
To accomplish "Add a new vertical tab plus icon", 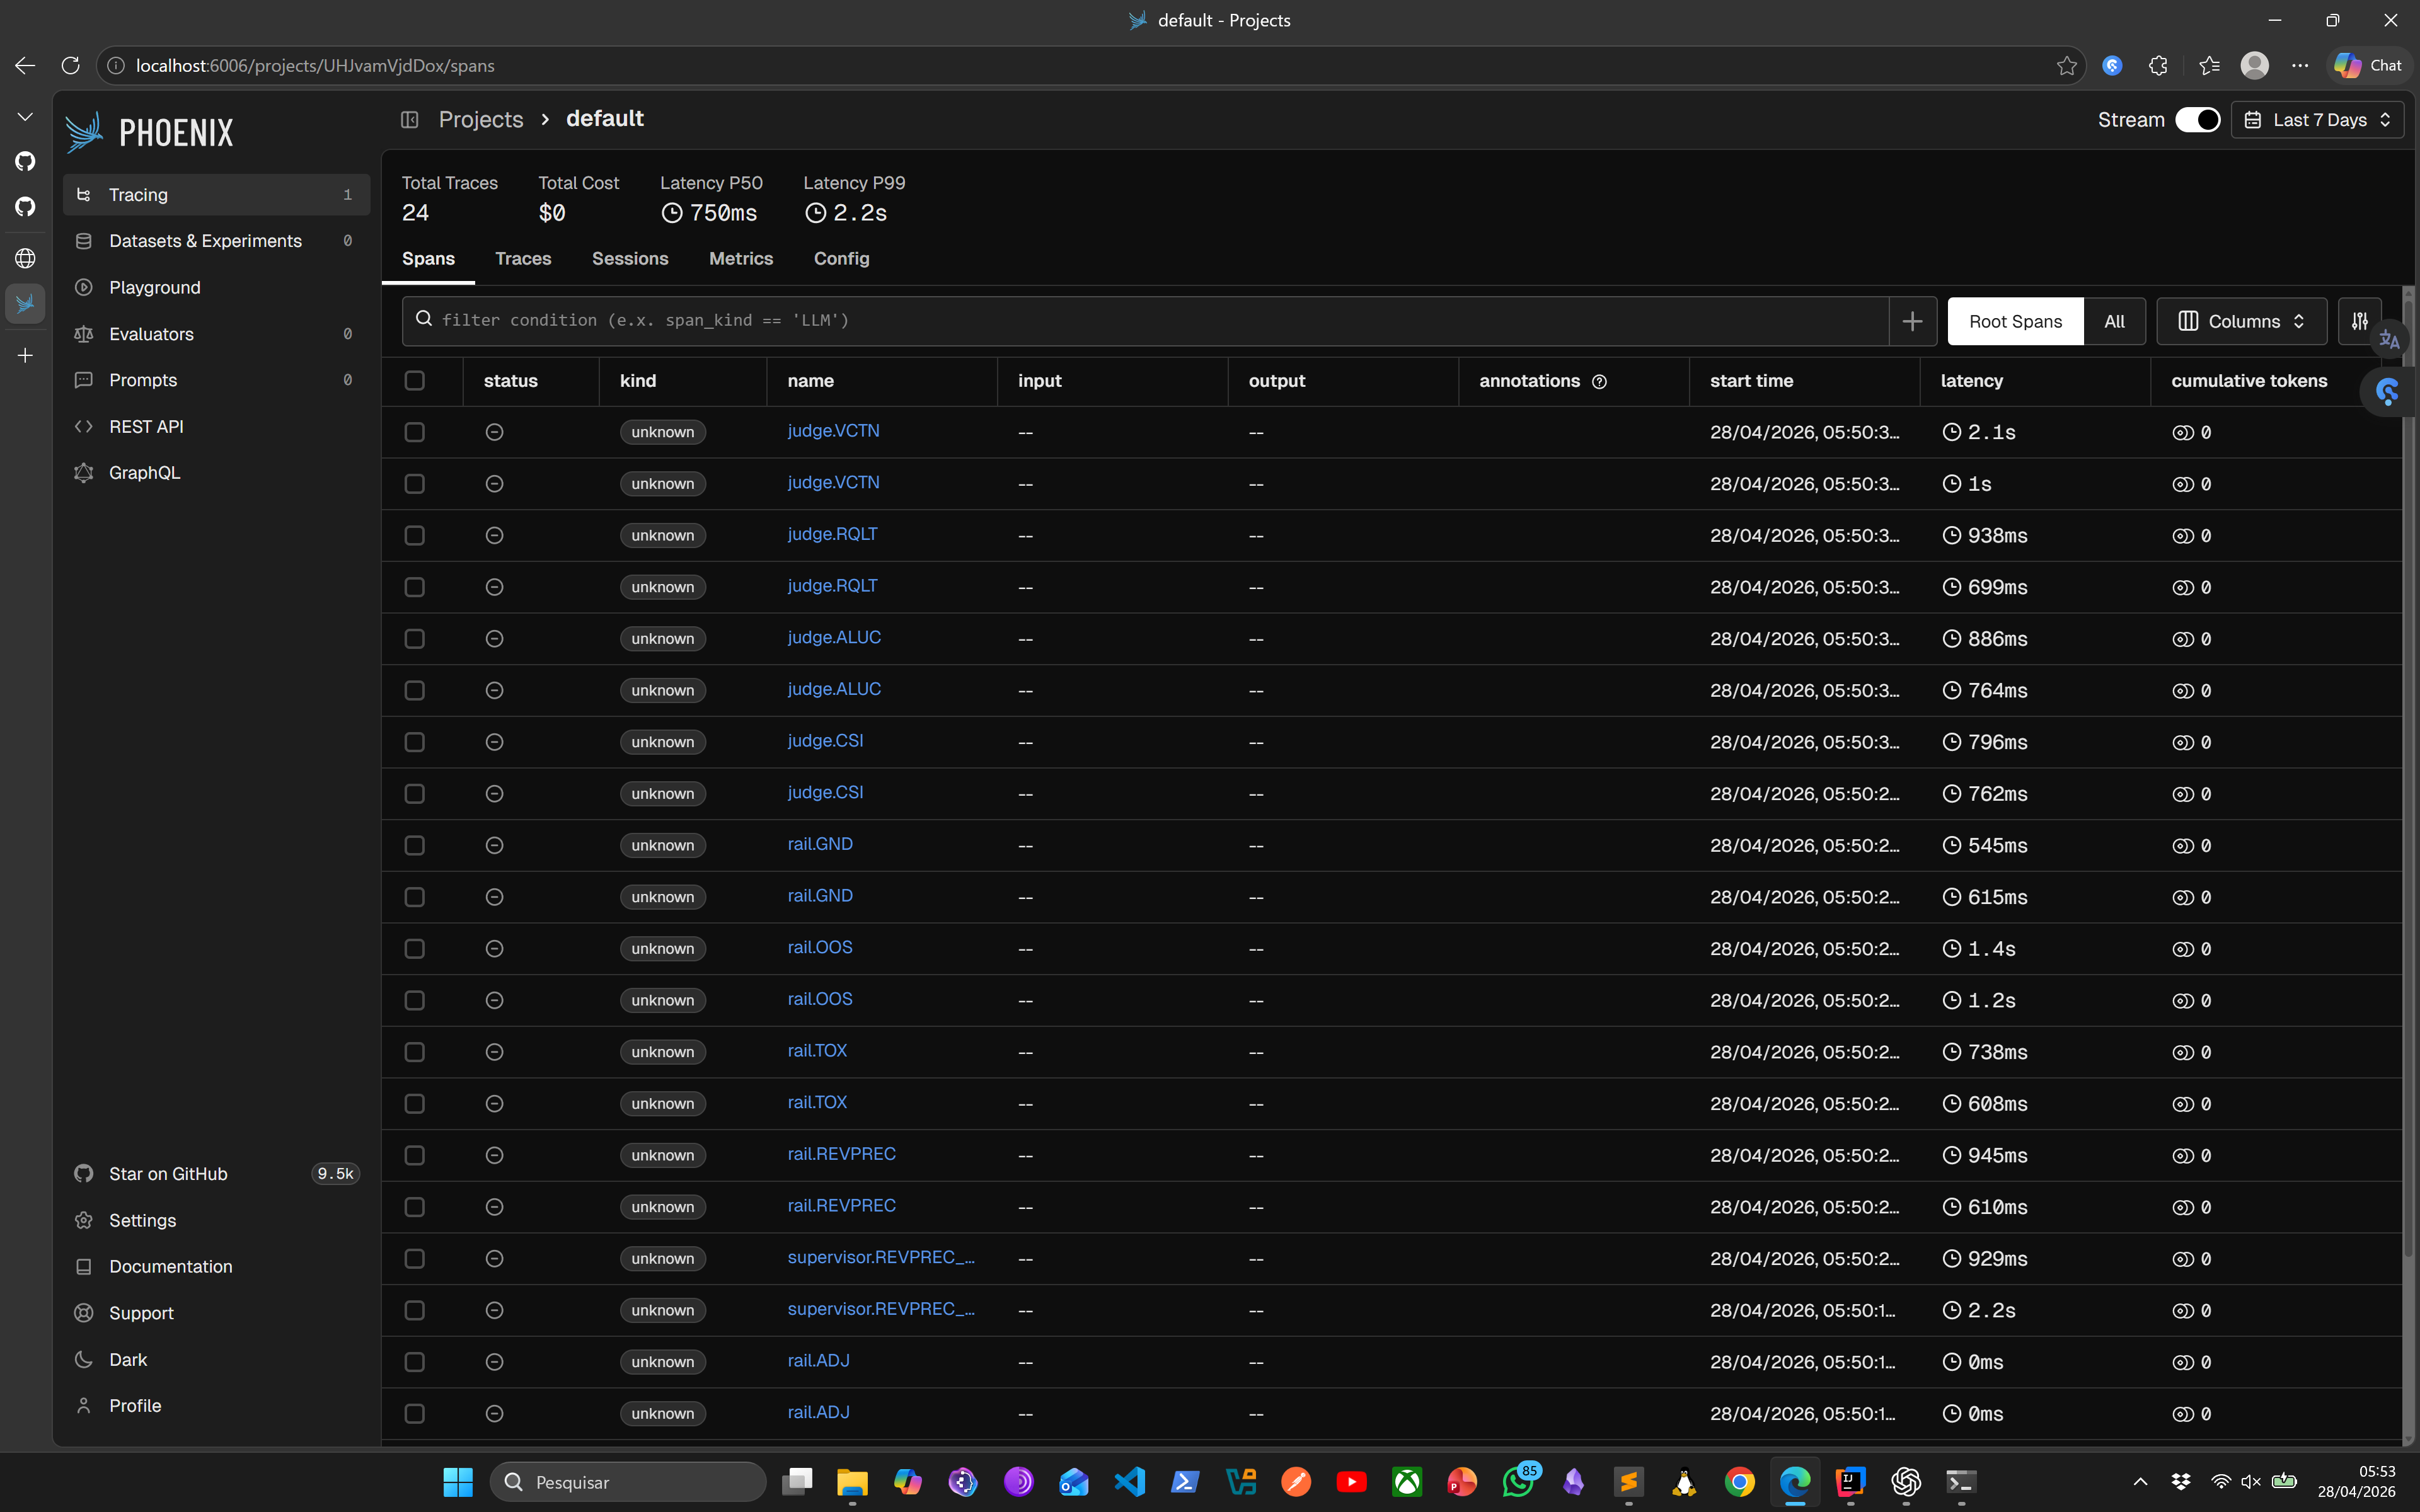I will 25,355.
